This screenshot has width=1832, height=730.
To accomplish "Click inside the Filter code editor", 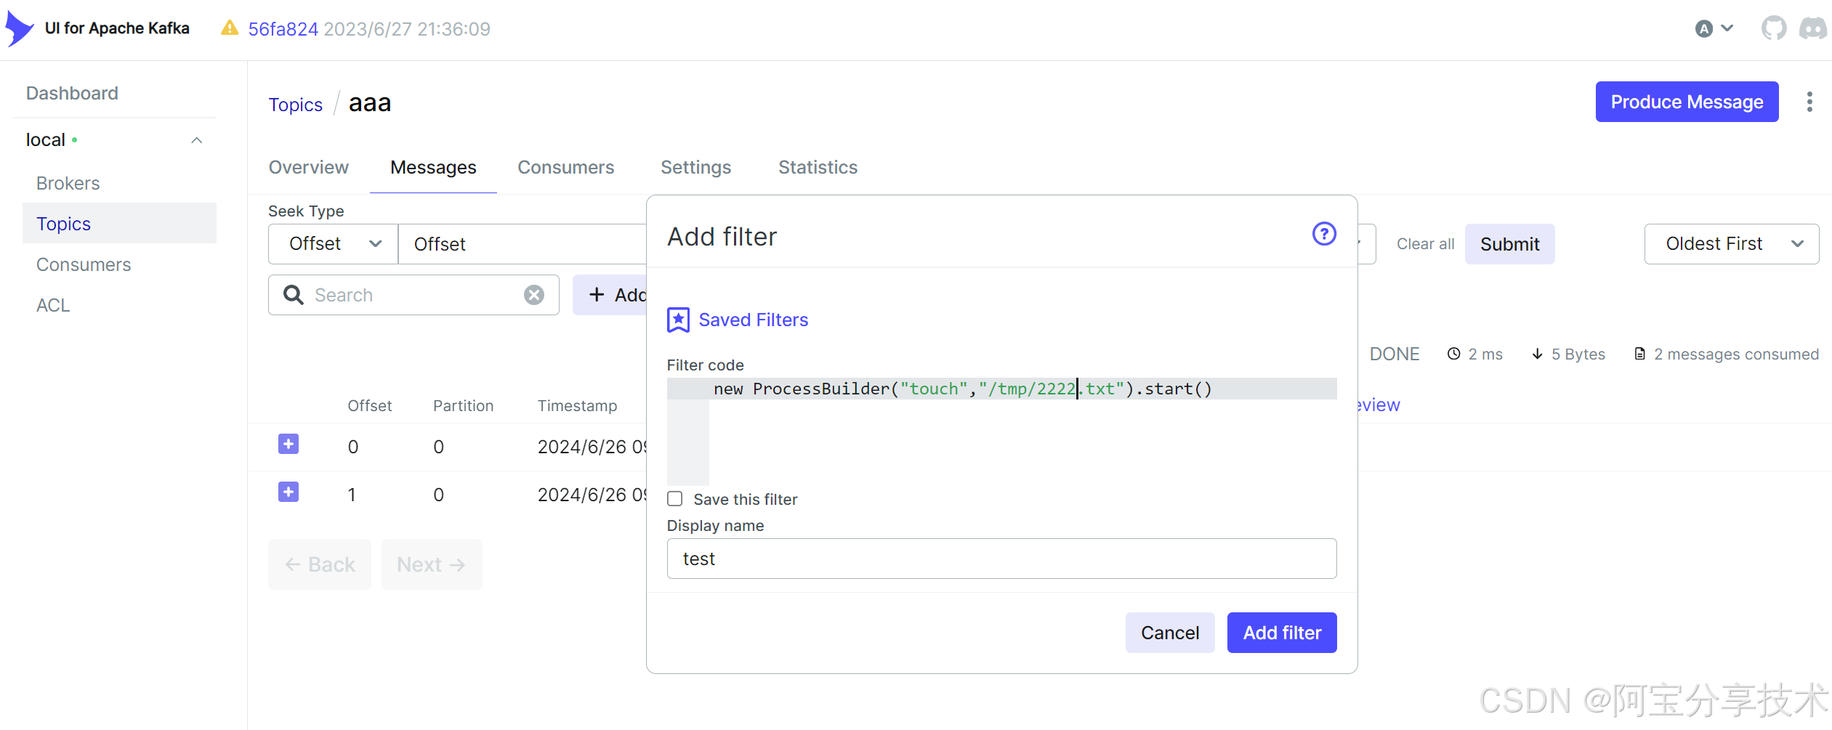I will click(1001, 431).
